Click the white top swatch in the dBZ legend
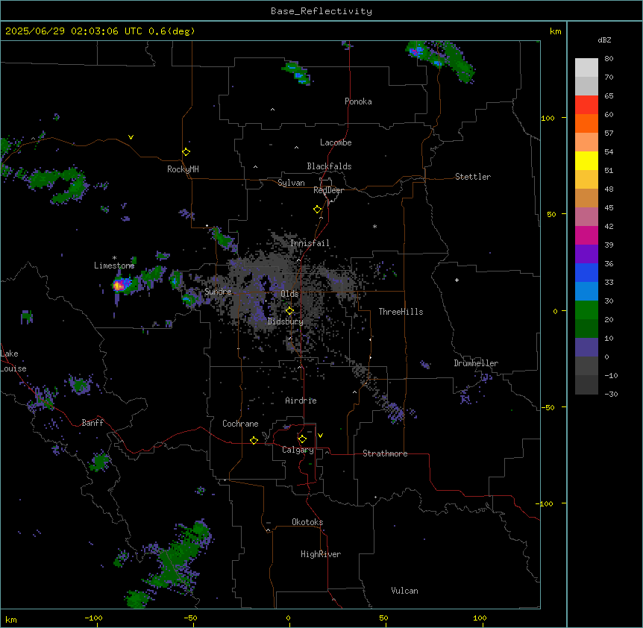The image size is (643, 628). pos(586,68)
